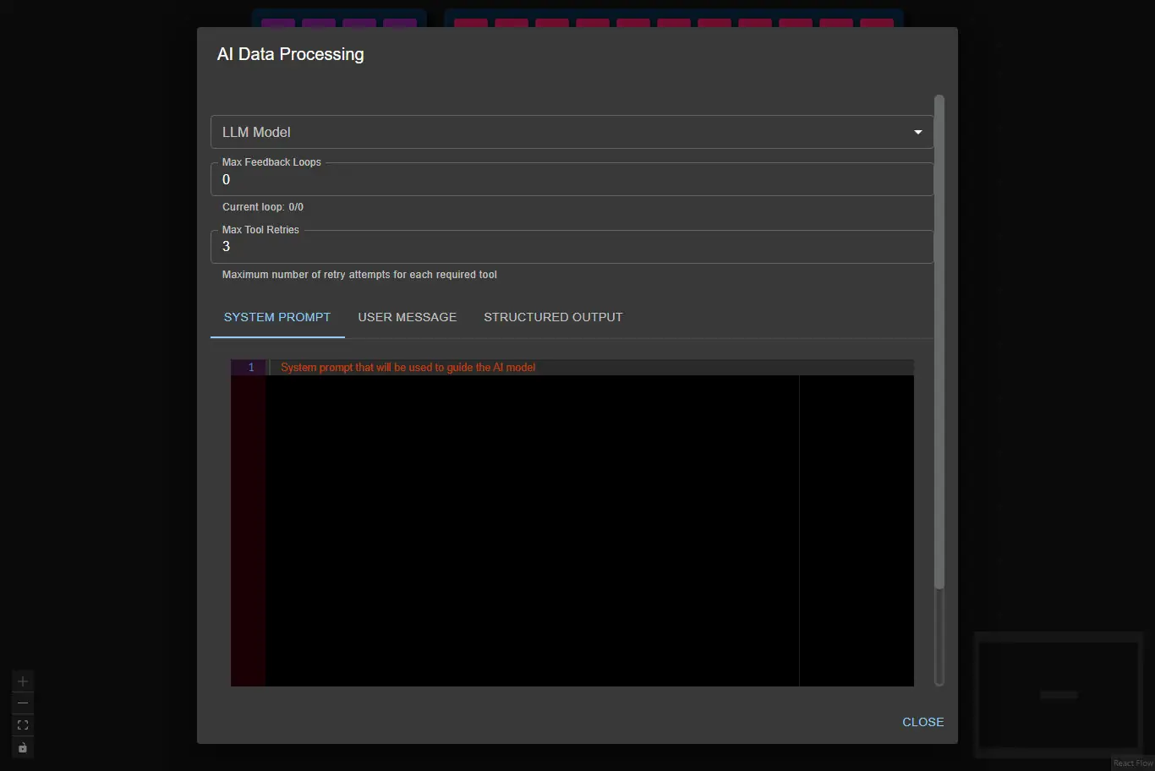Click the CLOSE button of the dialog
The width and height of the screenshot is (1155, 771).
point(922,722)
